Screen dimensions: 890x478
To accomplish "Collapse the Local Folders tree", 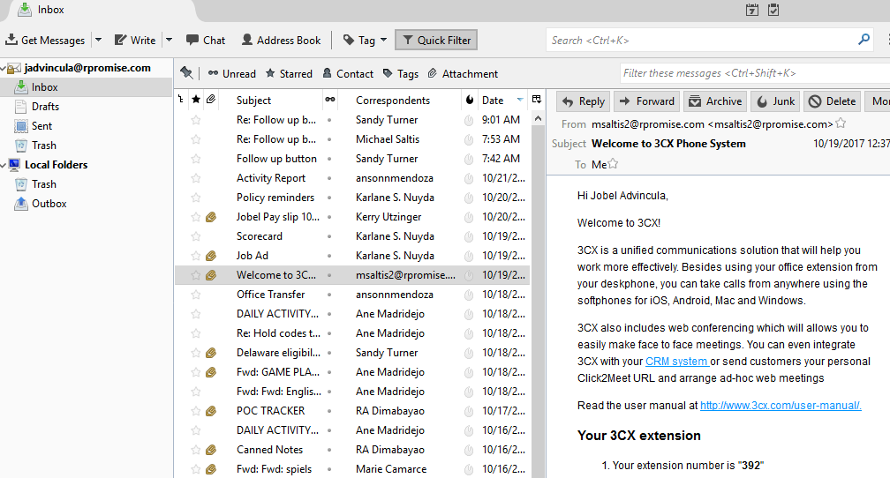I will pyautogui.click(x=4, y=165).
